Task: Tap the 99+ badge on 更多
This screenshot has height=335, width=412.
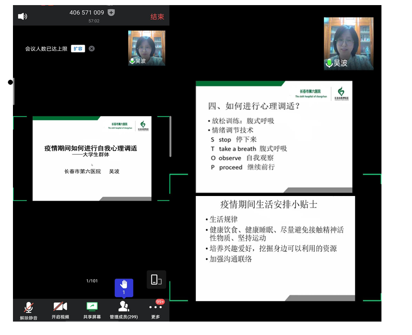Action: 160,302
